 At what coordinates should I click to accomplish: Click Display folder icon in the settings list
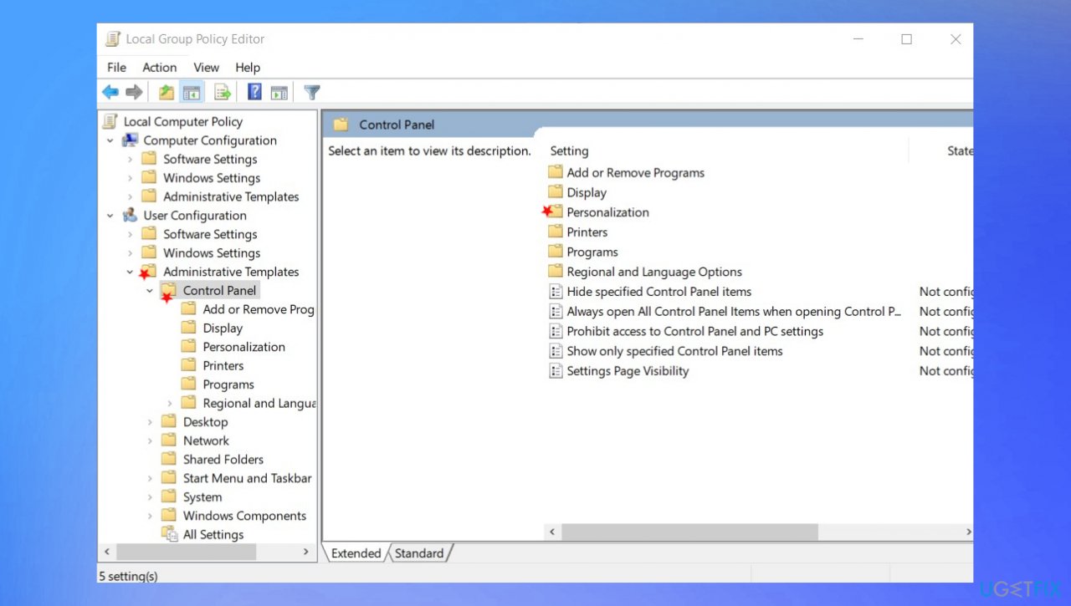pyautogui.click(x=556, y=192)
